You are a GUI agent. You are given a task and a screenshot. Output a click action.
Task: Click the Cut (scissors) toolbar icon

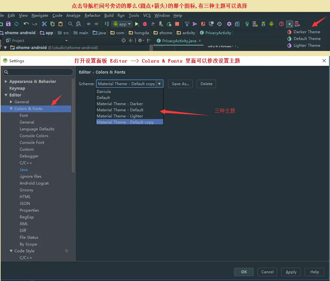[44, 24]
